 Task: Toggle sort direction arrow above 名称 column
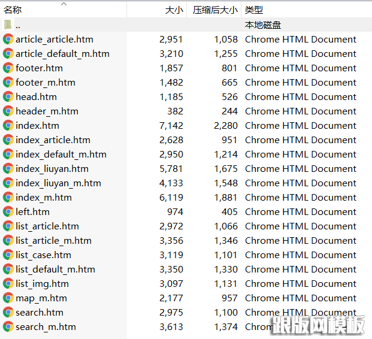point(63,4)
